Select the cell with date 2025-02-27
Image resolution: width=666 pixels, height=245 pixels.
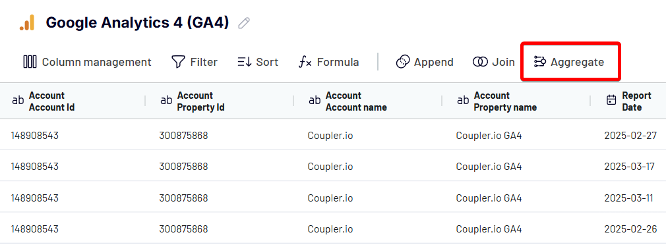630,136
